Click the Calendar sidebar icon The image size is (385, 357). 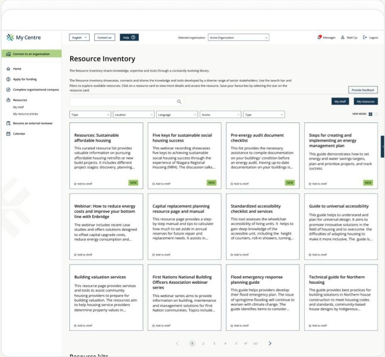[8, 134]
